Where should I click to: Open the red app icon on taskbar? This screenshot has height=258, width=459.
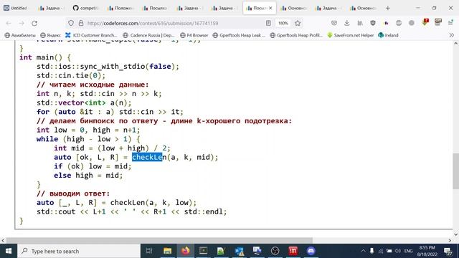click(293, 251)
